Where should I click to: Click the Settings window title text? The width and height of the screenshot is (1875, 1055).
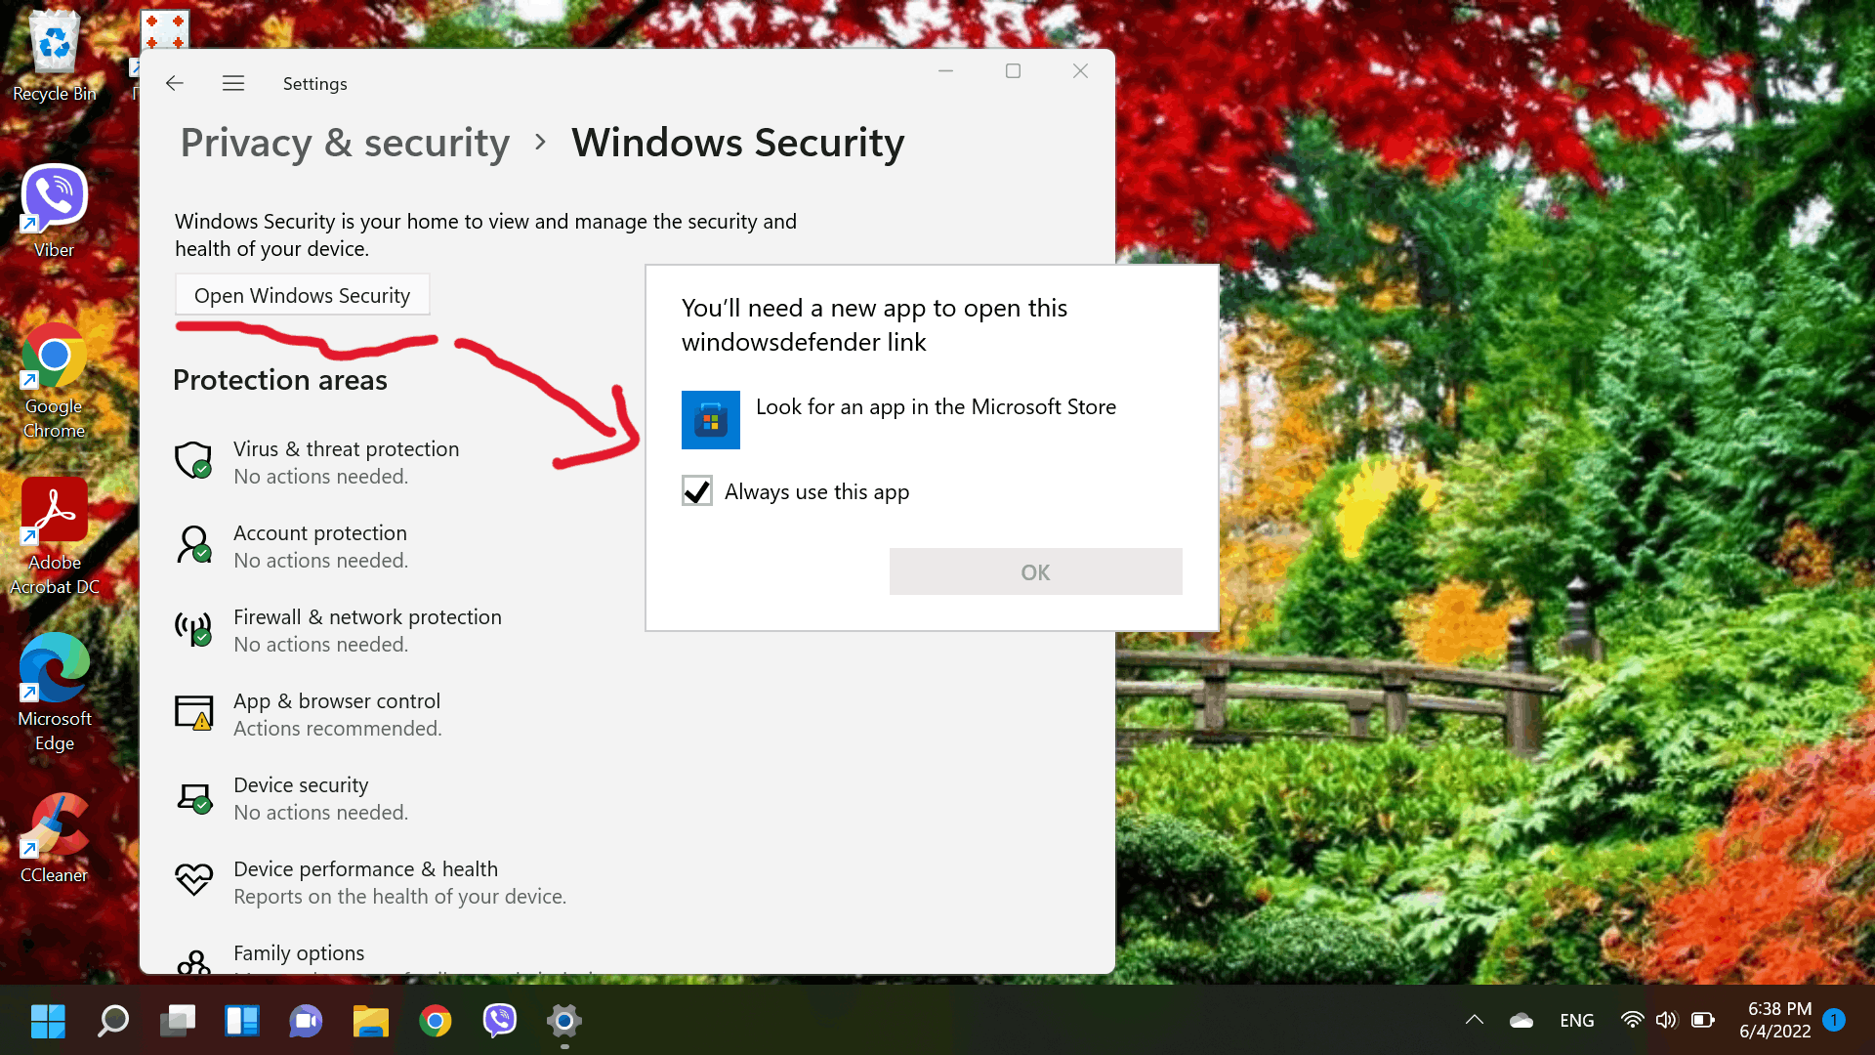(x=314, y=84)
